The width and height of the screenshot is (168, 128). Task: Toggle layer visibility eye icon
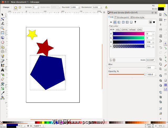[x=28, y=126]
